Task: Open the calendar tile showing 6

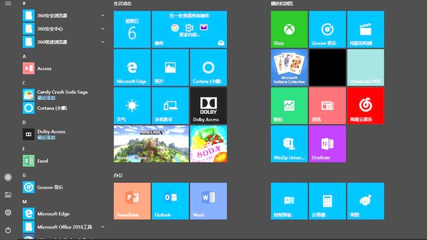Action: point(132,29)
